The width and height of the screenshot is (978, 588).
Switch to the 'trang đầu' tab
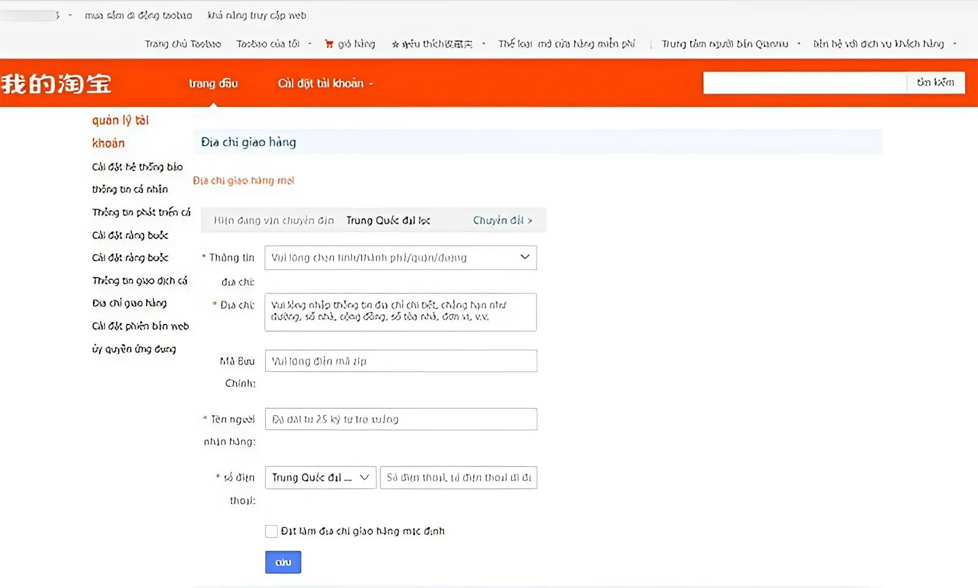(x=213, y=83)
